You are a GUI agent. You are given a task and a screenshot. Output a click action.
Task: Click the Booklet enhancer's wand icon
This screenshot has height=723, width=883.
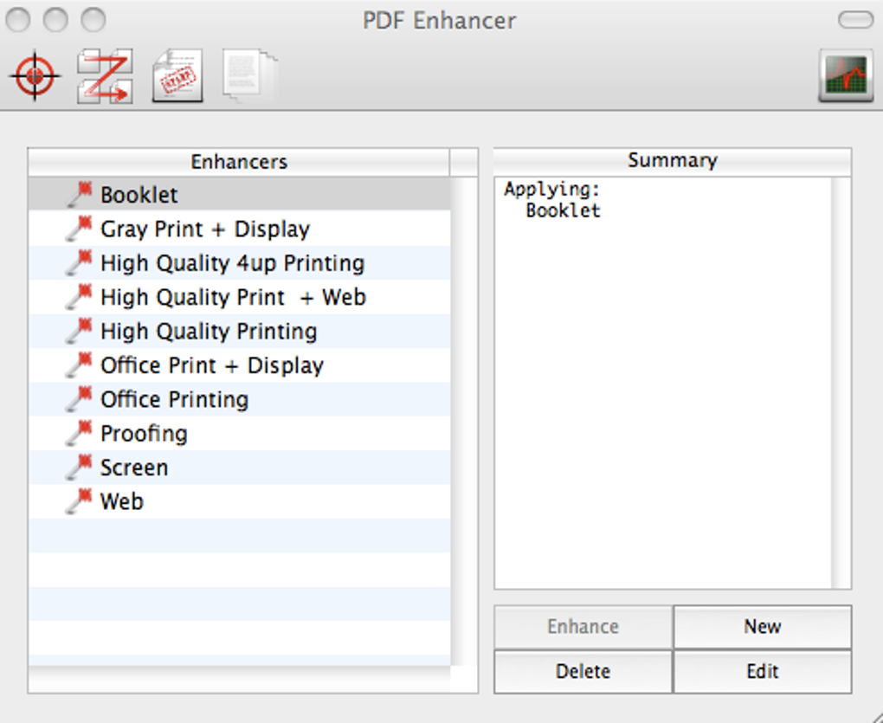pyautogui.click(x=80, y=194)
